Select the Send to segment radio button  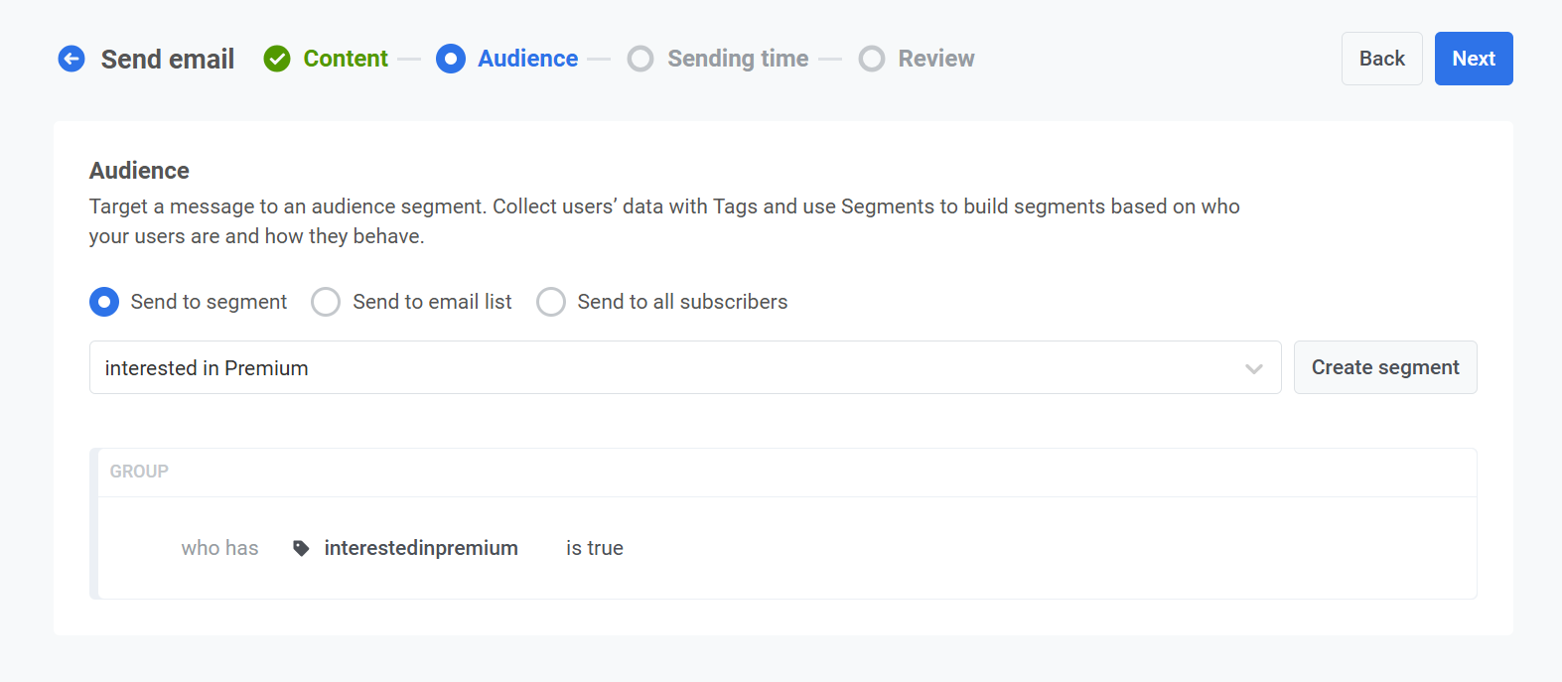point(104,302)
